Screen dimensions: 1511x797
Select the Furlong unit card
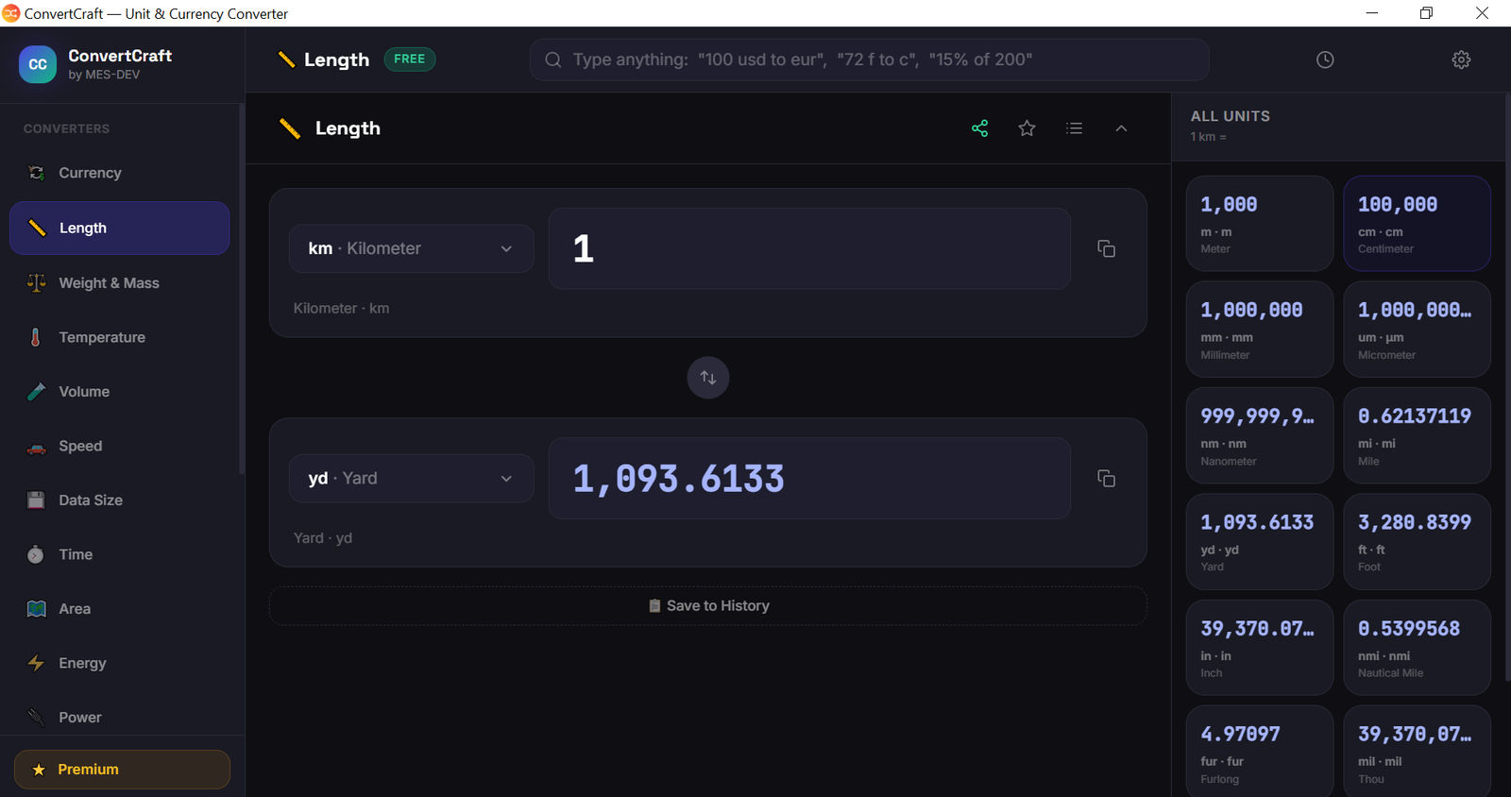[1260, 752]
